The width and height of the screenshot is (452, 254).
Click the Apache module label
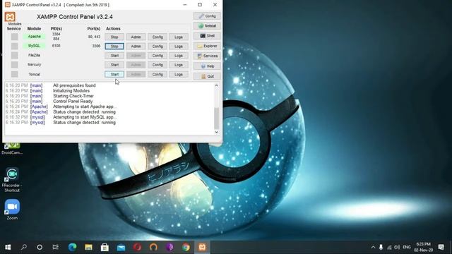[35, 37]
